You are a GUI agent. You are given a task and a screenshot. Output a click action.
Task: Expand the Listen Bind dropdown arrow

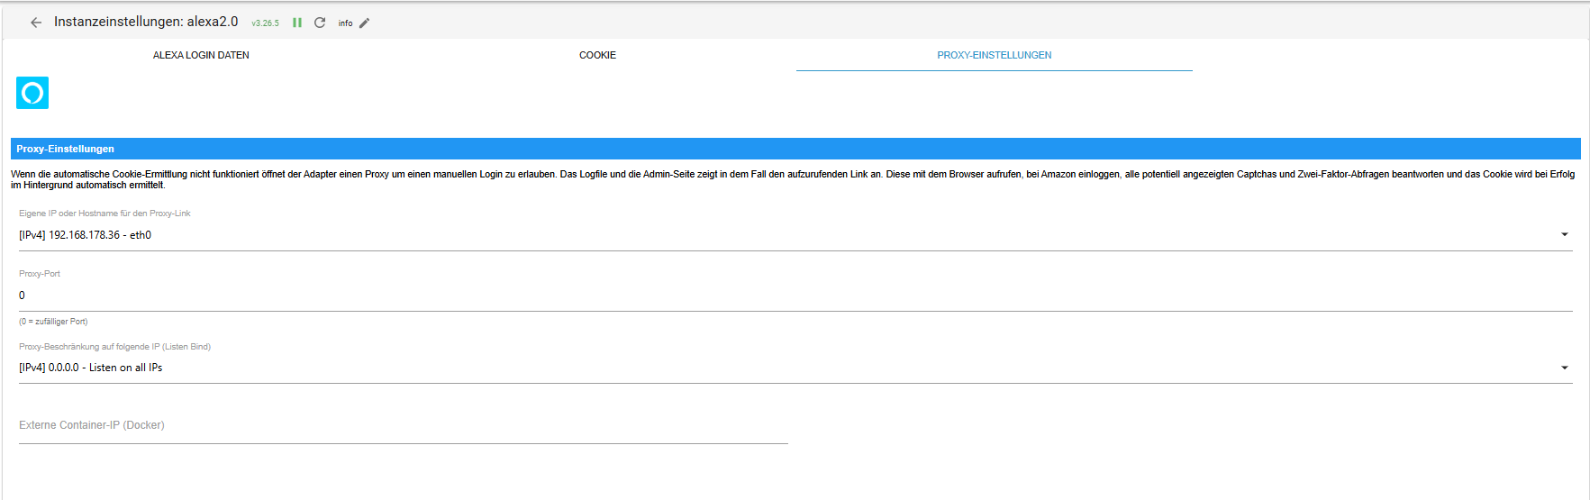tap(1565, 368)
